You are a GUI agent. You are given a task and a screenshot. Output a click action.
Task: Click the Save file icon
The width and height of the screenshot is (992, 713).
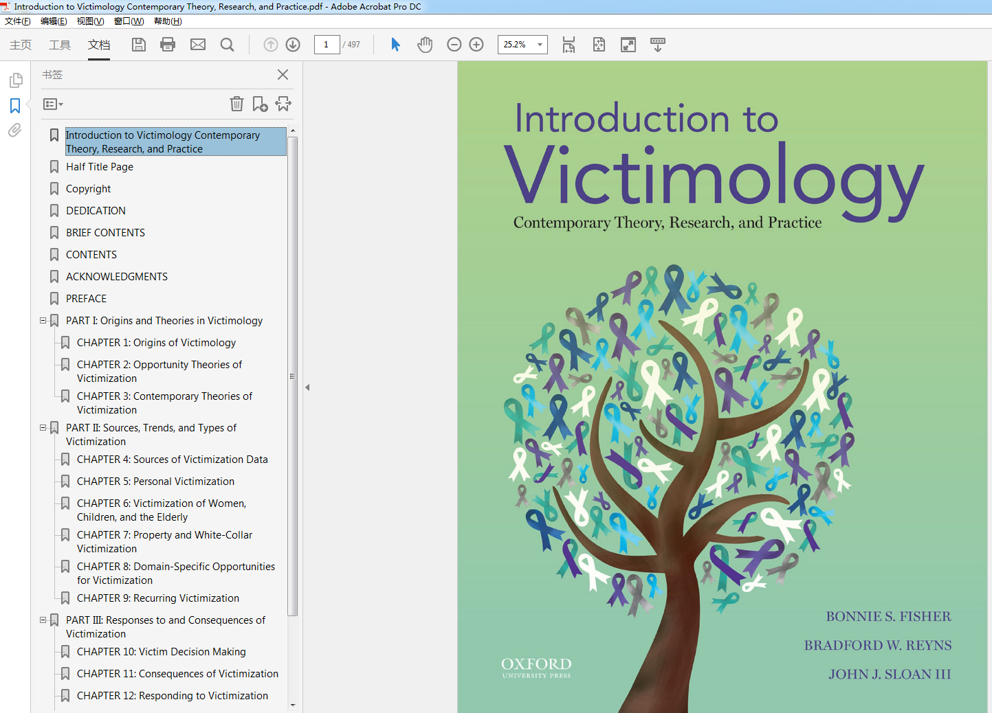point(139,45)
